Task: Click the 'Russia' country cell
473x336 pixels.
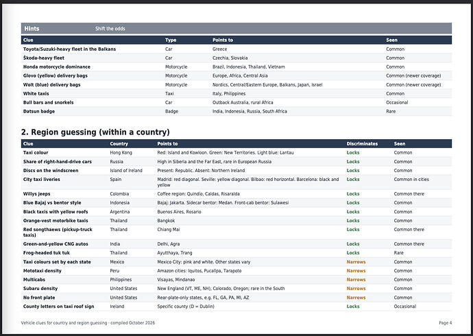Action: 117,162
